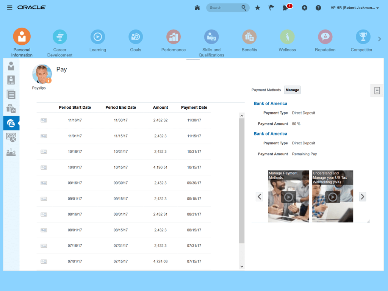Open the Reputation icon
Image resolution: width=388 pixels, height=291 pixels.
tap(325, 37)
